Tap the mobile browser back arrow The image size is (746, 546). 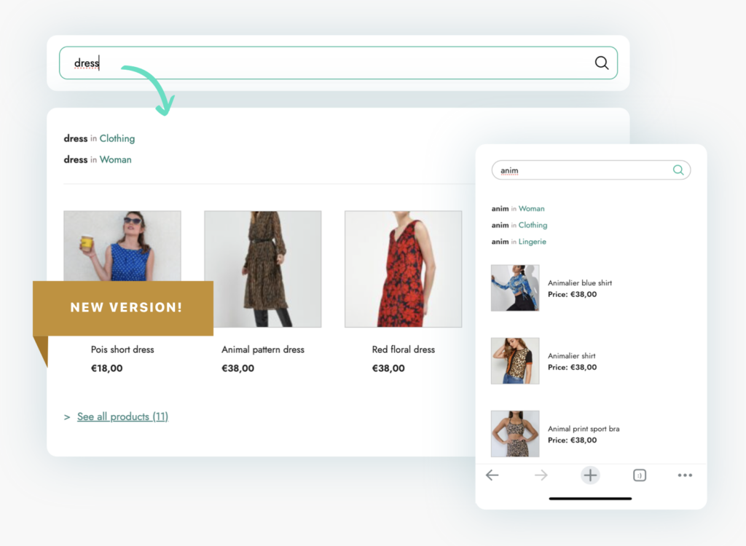(492, 475)
